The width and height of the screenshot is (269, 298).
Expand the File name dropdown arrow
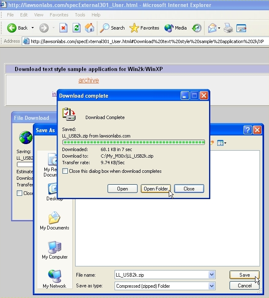click(212, 275)
